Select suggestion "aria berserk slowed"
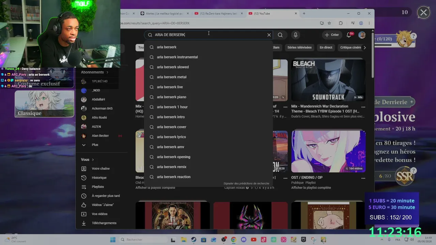The height and width of the screenshot is (245, 436). click(x=208, y=67)
